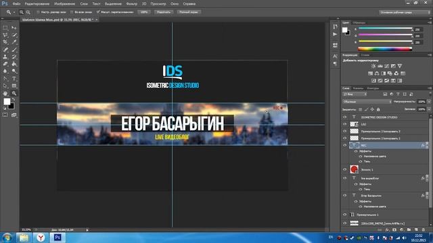Image resolution: width=433 pixels, height=243 pixels.
Task: Hide the 'live видеоблог' text layer
Action: (x=344, y=178)
